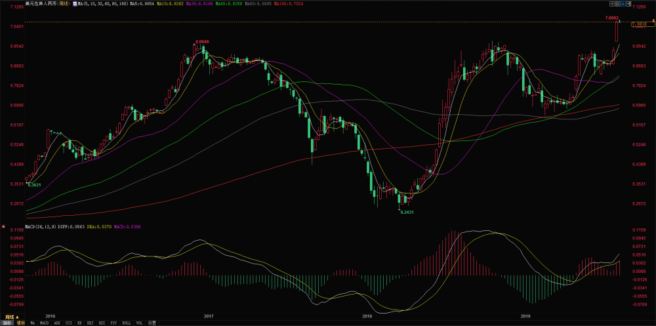Click the 周线 period label in title
The height and width of the screenshot is (326, 656).
[64, 4]
